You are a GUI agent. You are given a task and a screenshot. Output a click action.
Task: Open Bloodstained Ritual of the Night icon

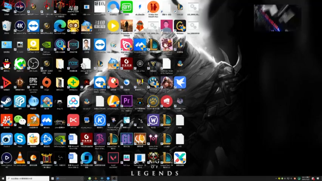point(100,139)
